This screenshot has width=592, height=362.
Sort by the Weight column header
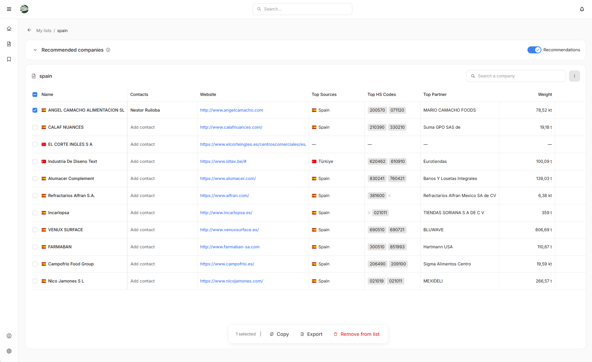pyautogui.click(x=545, y=95)
